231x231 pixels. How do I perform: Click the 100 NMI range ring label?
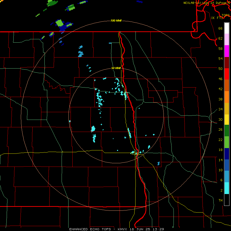pyautogui.click(x=116, y=21)
